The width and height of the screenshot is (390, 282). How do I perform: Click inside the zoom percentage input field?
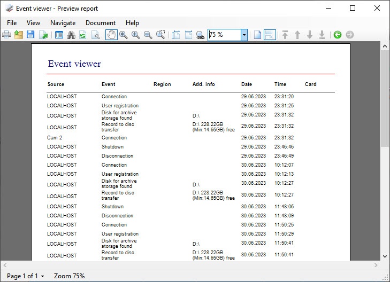point(224,35)
